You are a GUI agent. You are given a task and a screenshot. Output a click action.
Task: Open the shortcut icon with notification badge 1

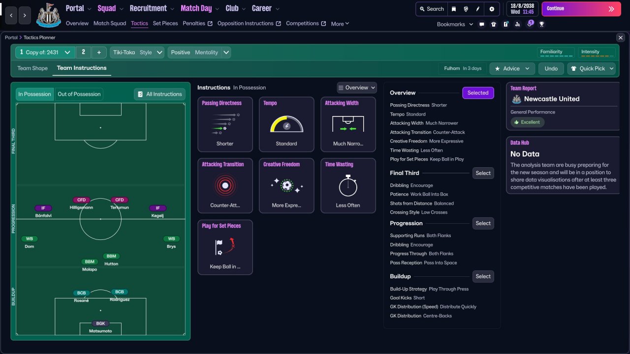click(x=530, y=24)
